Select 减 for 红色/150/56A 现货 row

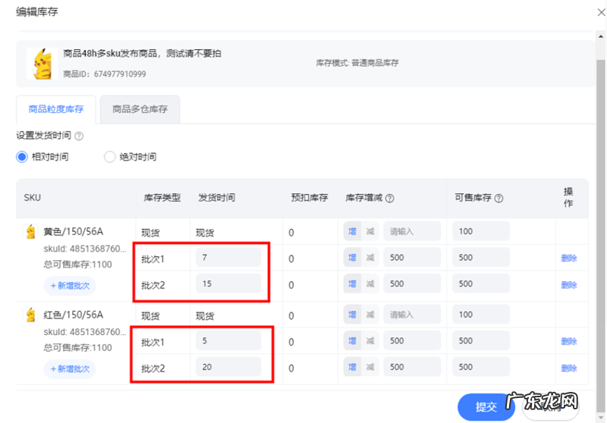(x=370, y=315)
